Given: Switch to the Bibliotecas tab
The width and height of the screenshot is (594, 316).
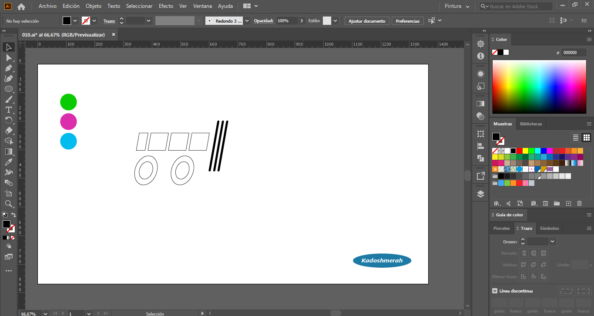Looking at the screenshot, I should pyautogui.click(x=531, y=124).
